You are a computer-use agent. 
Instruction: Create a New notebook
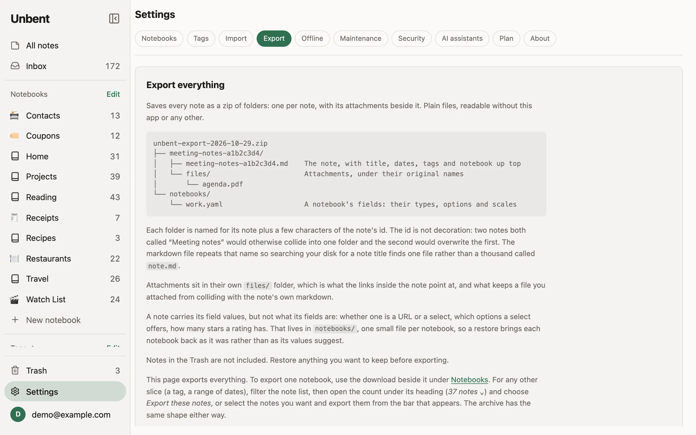(x=65, y=320)
